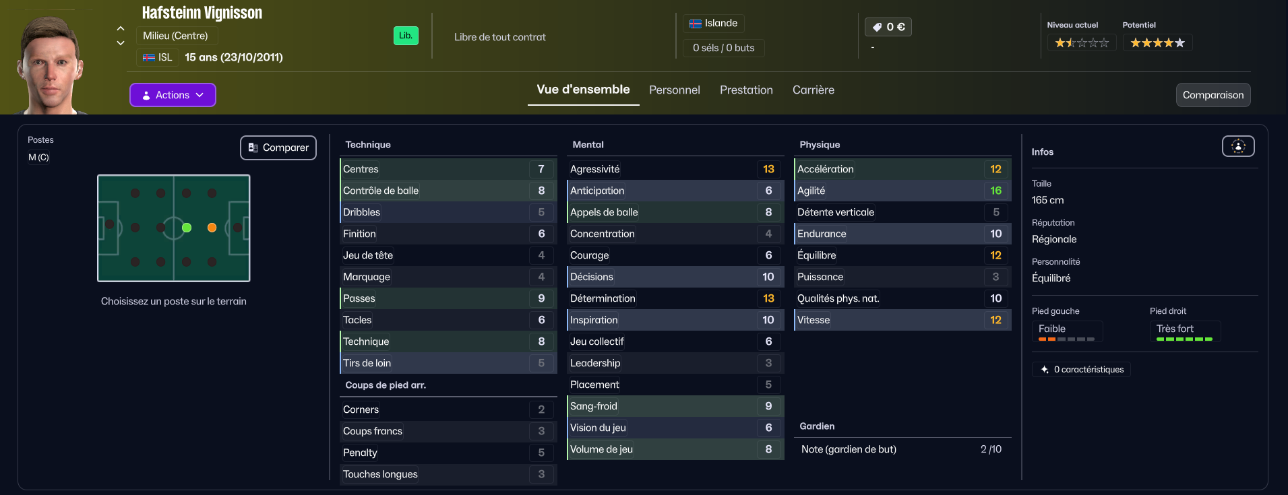Click the Niveau actuel star rating
The width and height of the screenshot is (1288, 495).
[1081, 43]
